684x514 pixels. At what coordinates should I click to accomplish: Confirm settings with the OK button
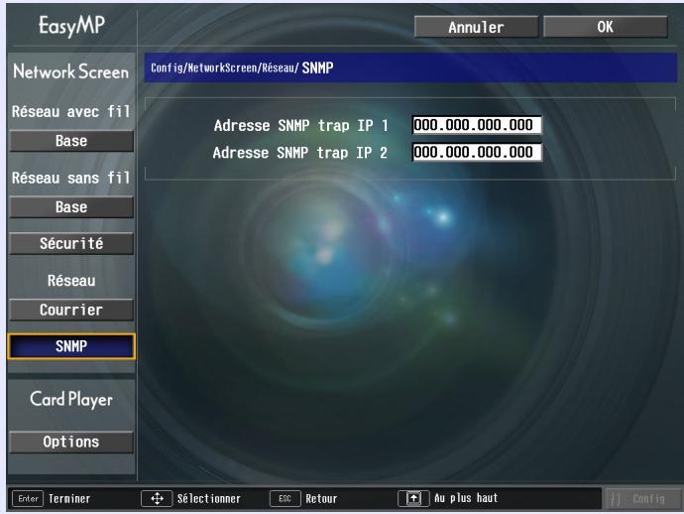[605, 27]
